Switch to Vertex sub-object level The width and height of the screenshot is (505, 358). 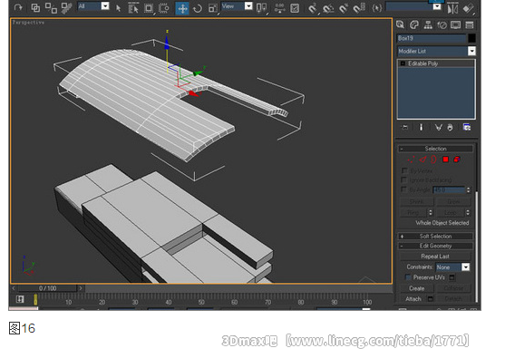tap(411, 159)
